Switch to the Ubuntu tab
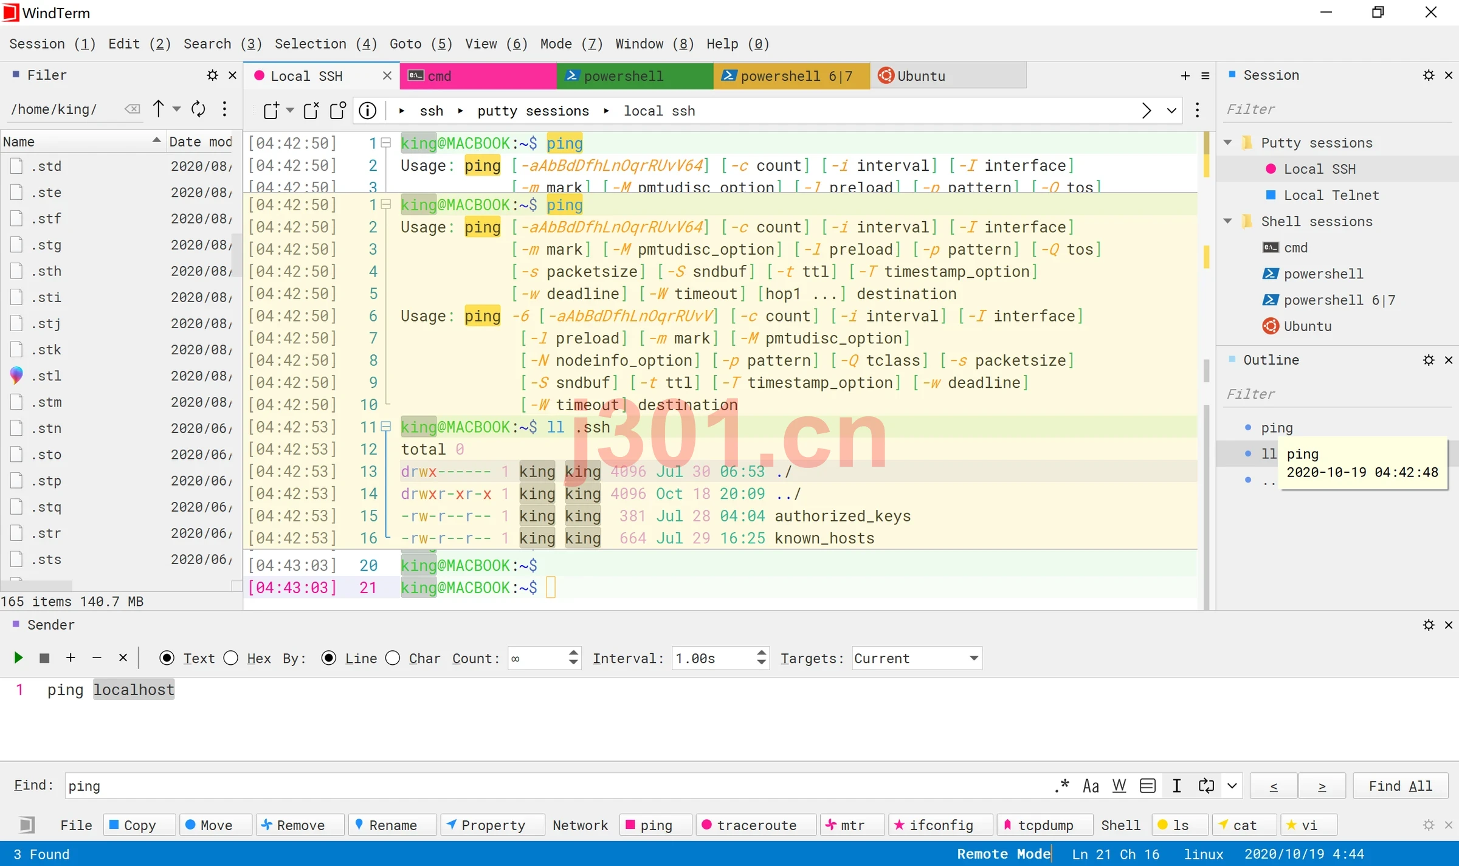This screenshot has height=866, width=1459. pyautogui.click(x=948, y=76)
